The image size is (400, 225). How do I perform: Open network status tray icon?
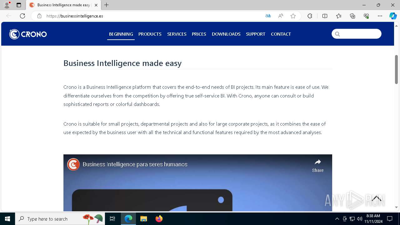coord(352,219)
